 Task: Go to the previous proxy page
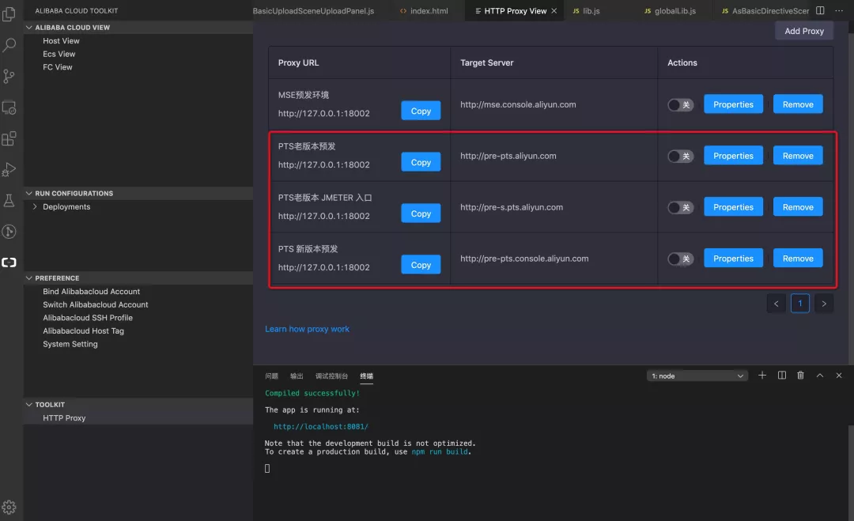777,304
